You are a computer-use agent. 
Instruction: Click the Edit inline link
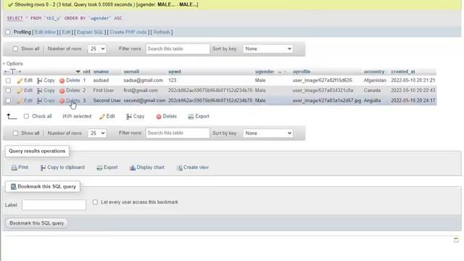coord(45,32)
